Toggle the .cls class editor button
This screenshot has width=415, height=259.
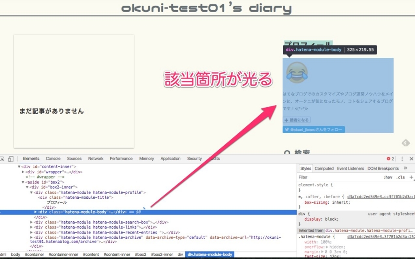400,177
